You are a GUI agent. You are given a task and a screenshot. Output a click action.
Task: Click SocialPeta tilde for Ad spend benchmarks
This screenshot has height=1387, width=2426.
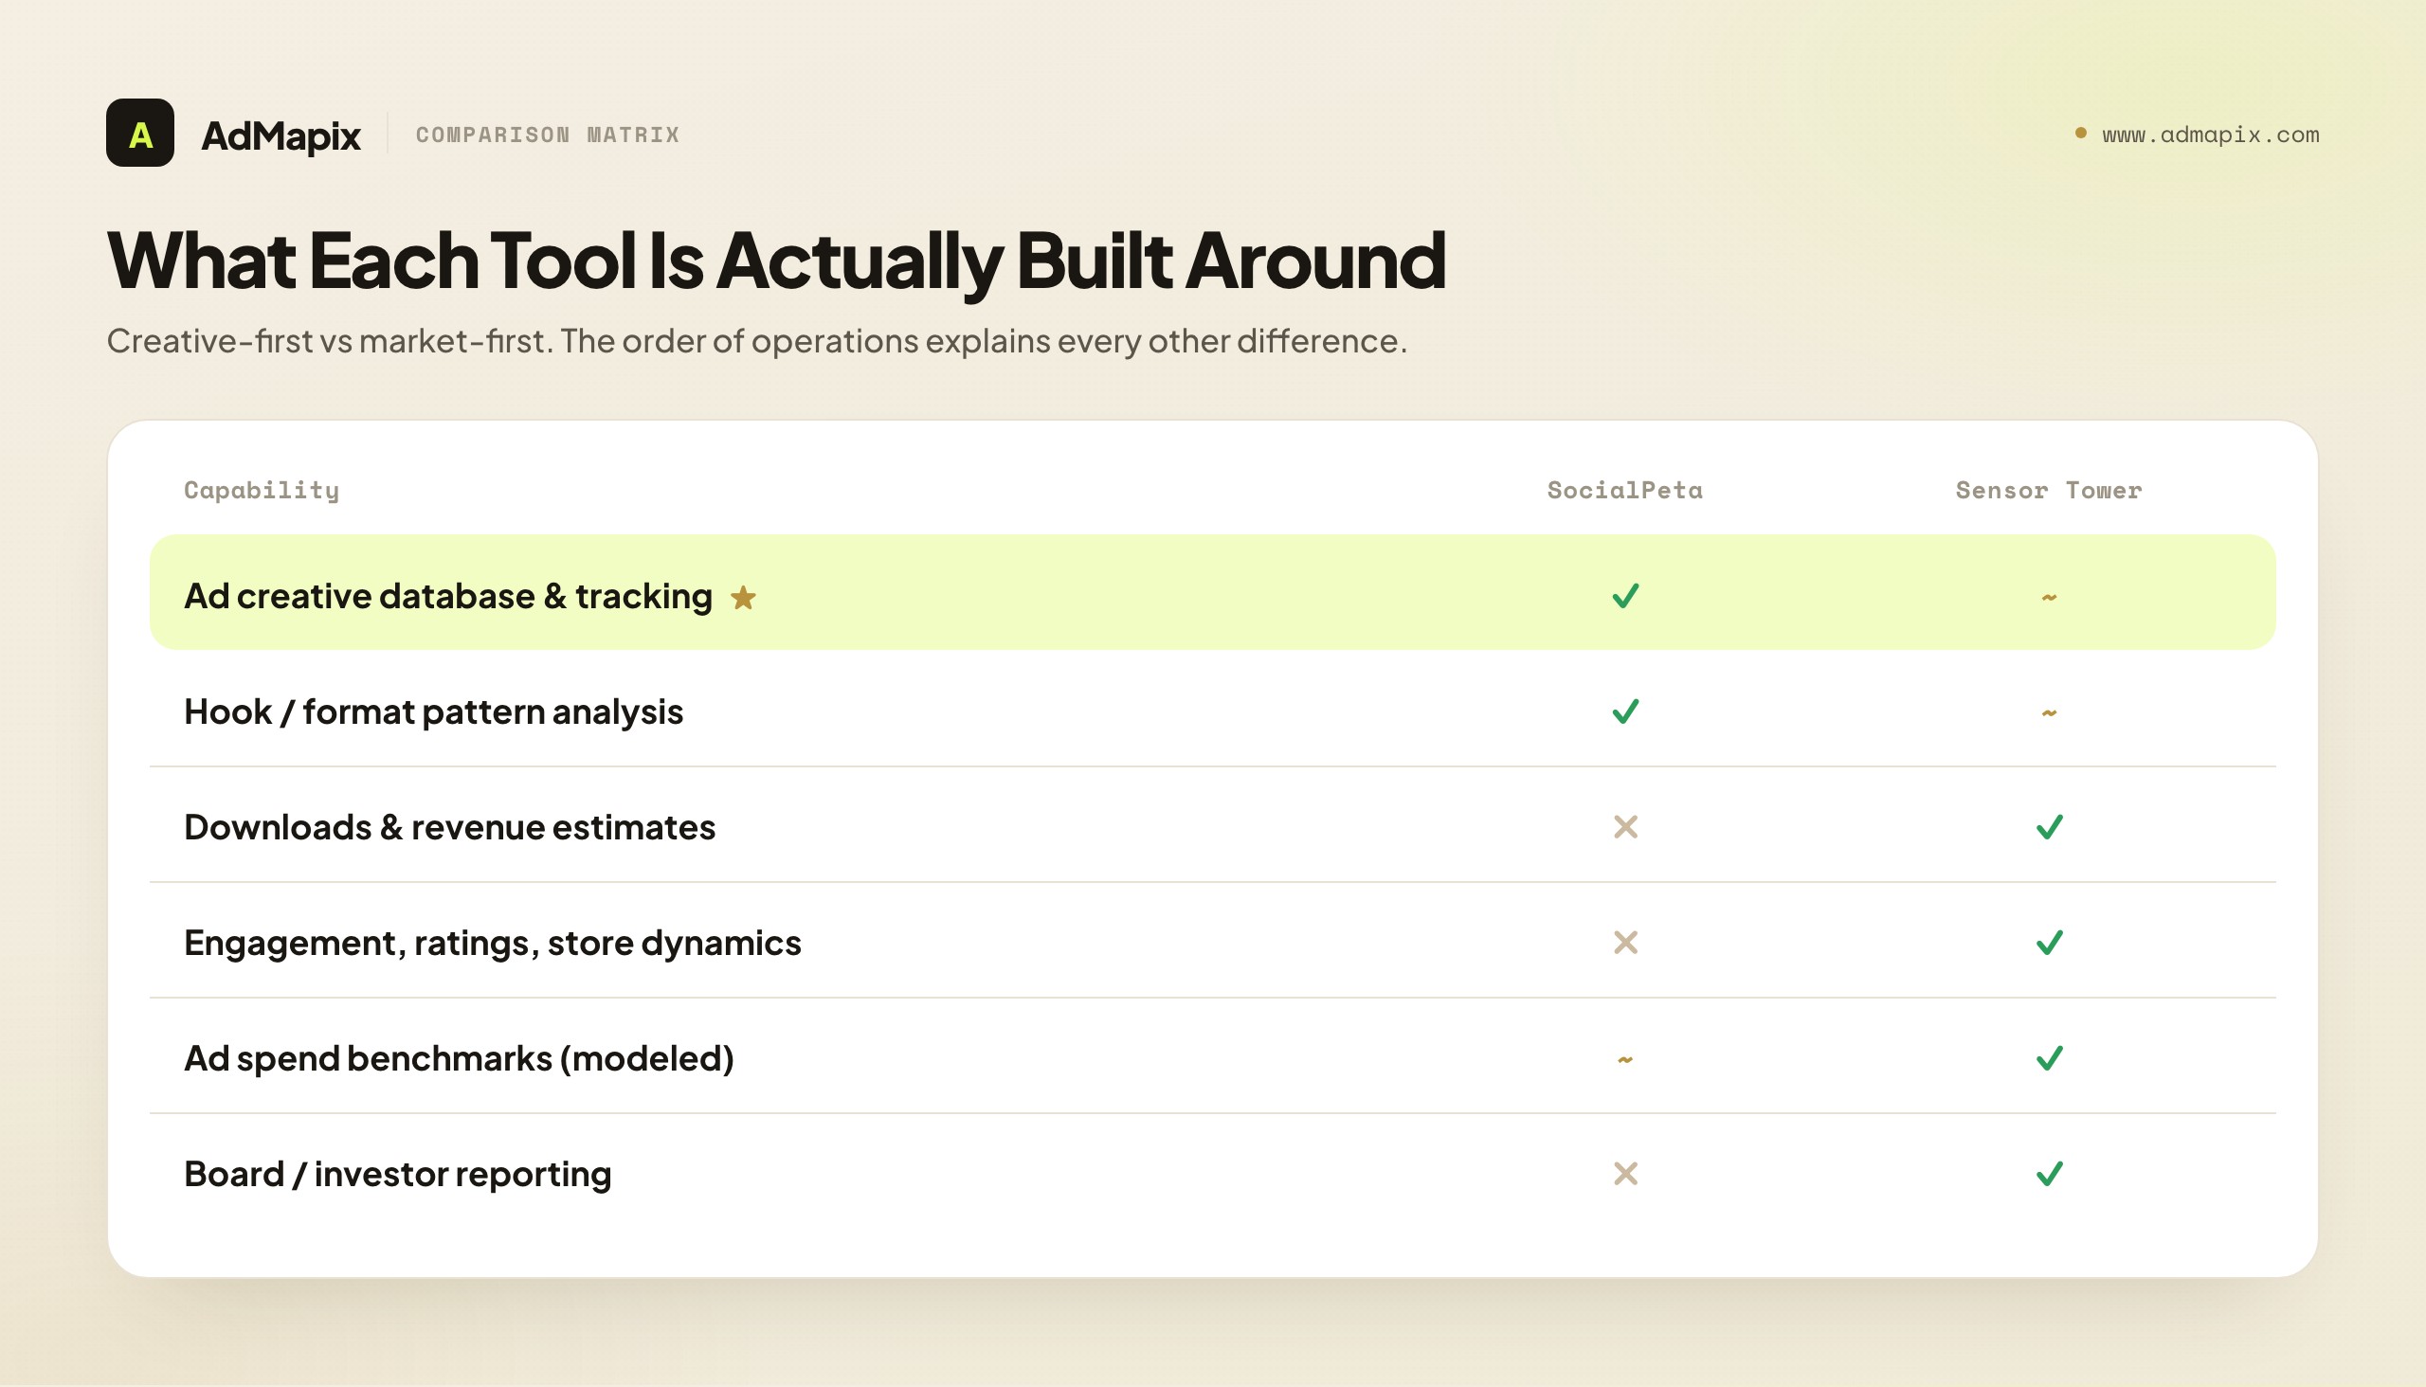pos(1625,1059)
